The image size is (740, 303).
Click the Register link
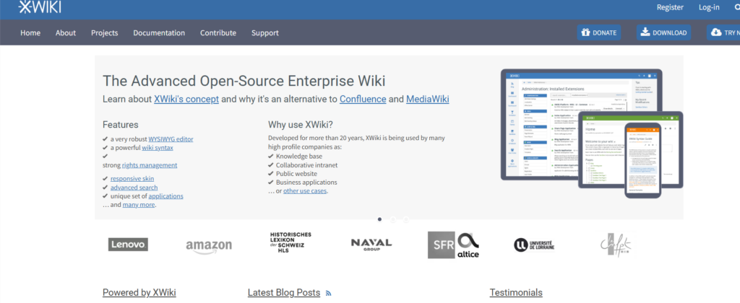tap(670, 7)
